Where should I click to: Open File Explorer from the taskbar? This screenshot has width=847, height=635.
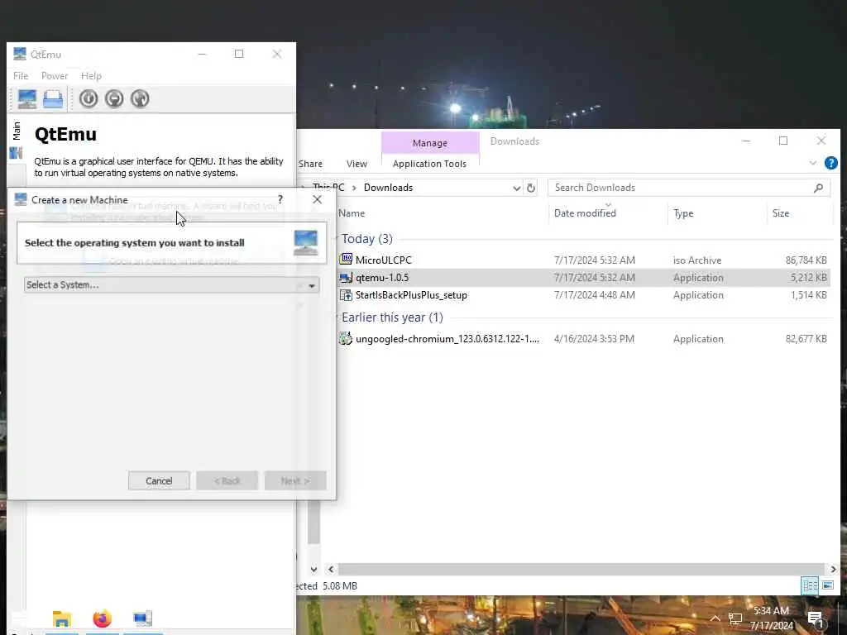click(62, 618)
